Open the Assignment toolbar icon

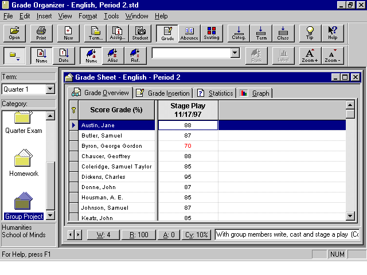click(x=118, y=33)
